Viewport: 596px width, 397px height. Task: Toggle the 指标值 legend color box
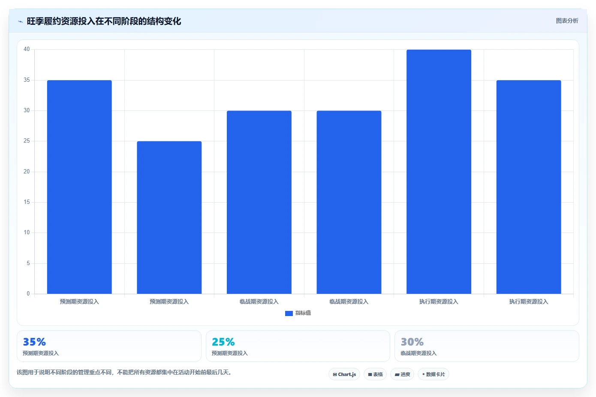pos(289,313)
